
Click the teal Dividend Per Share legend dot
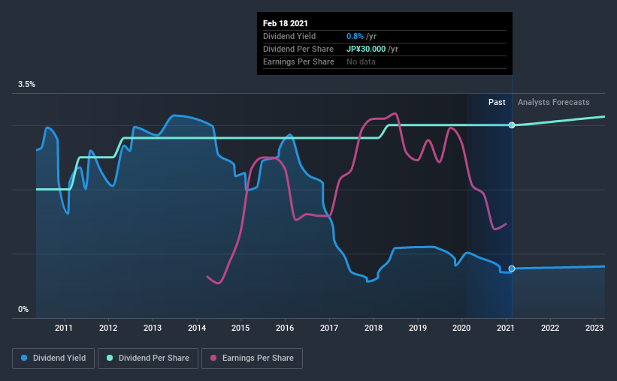click(x=110, y=358)
